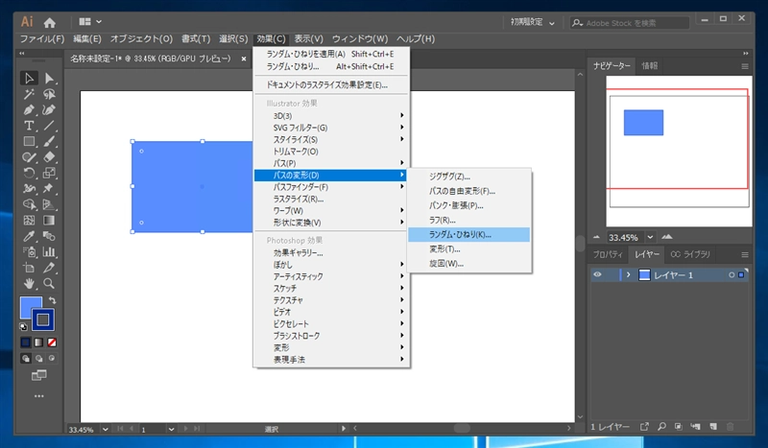Open artboard number dropdown
Viewport: 768px width, 448px height.
(x=171, y=430)
